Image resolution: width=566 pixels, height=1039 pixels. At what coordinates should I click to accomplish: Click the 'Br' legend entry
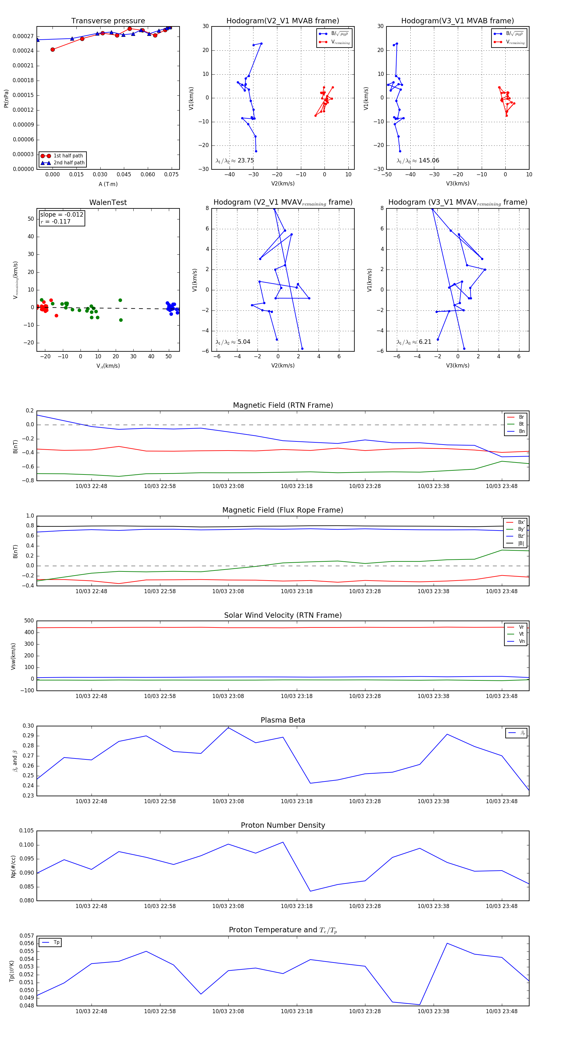516,417
